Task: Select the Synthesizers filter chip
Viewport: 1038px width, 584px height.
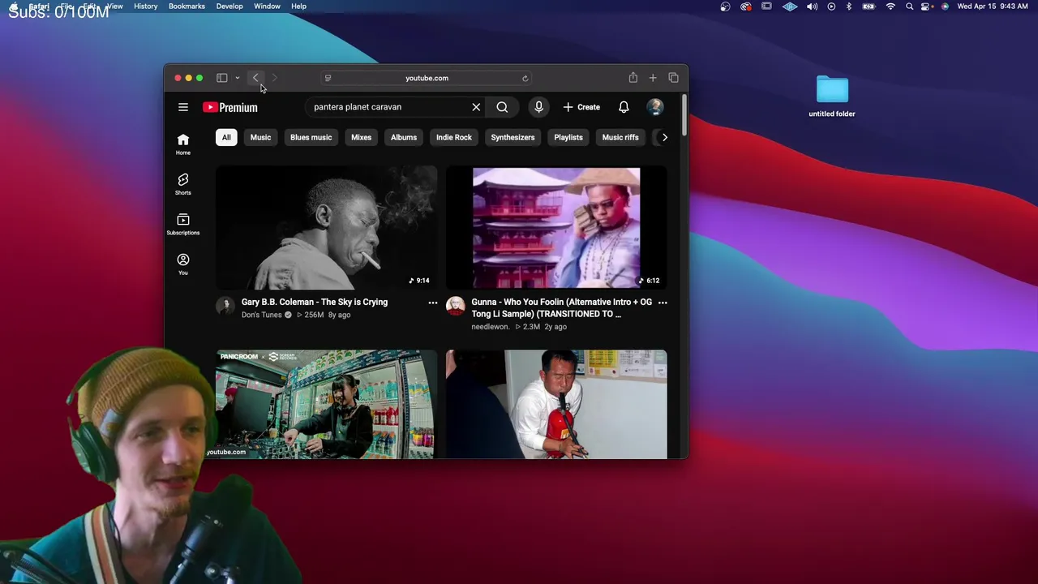Action: (x=513, y=137)
